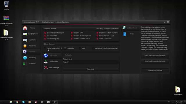This screenshot has height=104, width=186.
Task: Select the Downloader sub-tab label
Action: [53, 62]
